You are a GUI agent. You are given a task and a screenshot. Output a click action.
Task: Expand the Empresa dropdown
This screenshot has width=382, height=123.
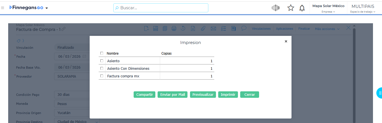tap(328, 12)
